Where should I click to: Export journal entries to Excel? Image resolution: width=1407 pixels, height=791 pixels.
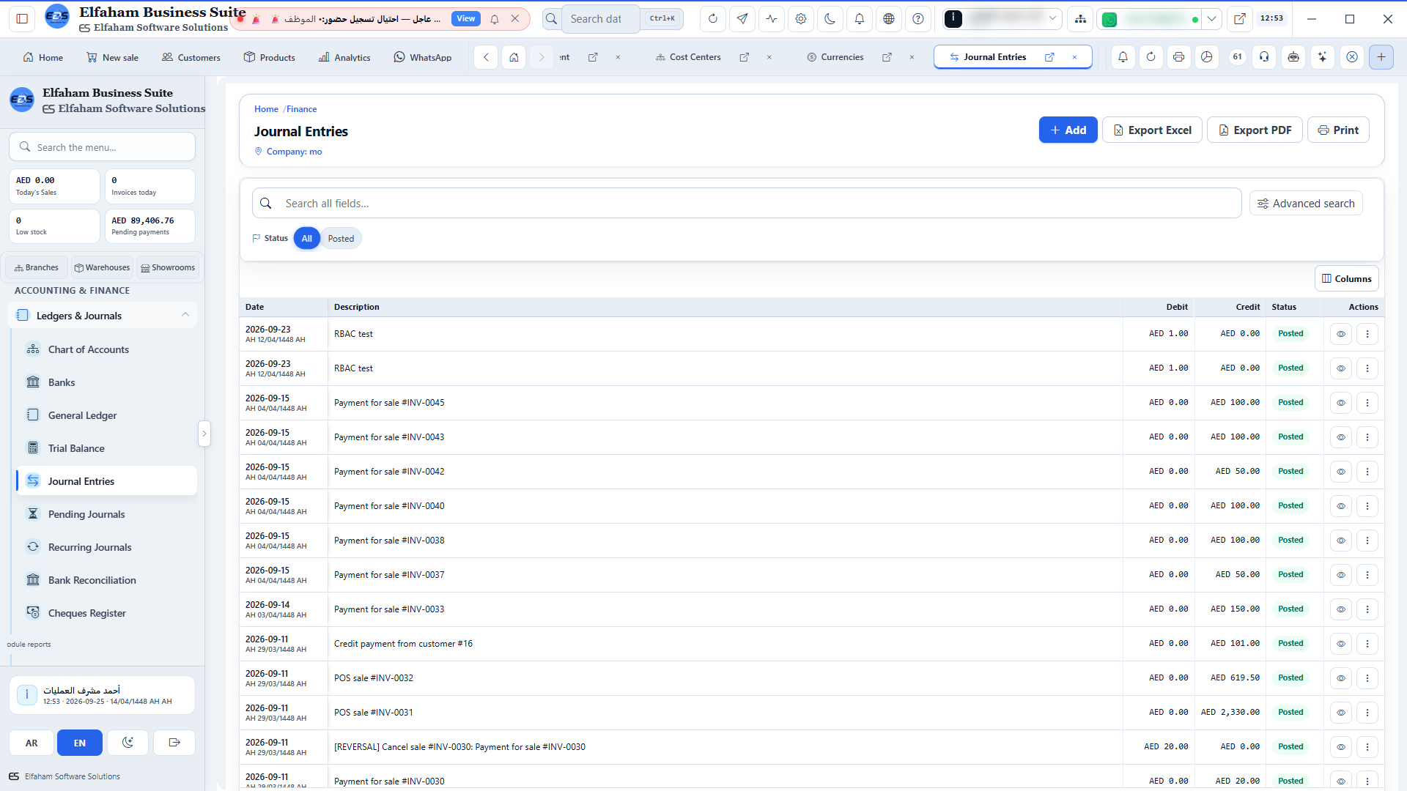[x=1152, y=130]
